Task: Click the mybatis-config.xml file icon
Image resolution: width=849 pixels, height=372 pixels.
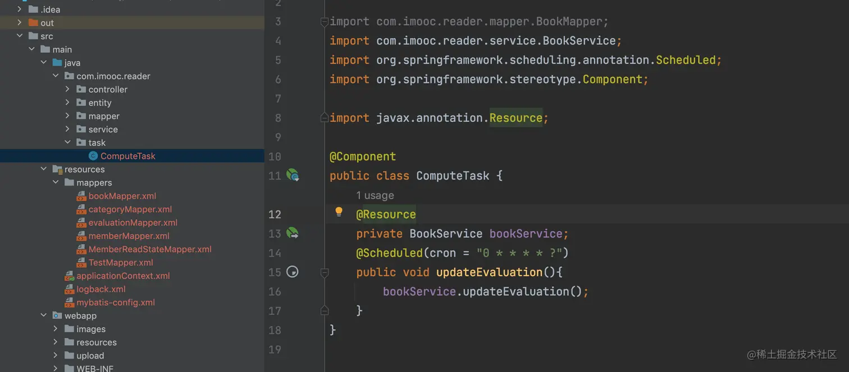Action: 69,302
